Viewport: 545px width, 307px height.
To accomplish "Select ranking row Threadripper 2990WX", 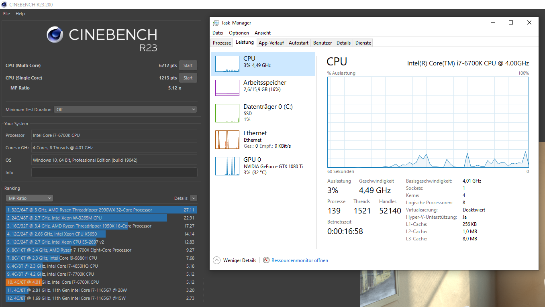I will (x=101, y=210).
